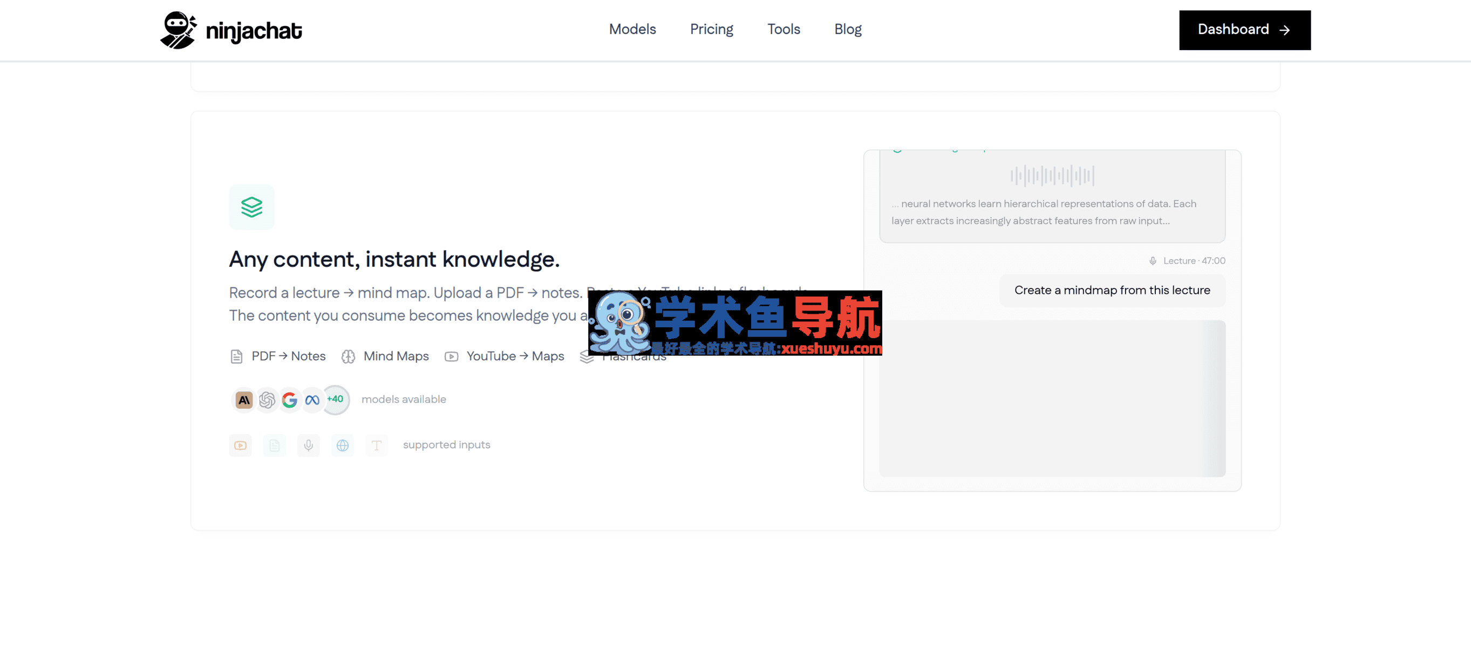Image resolution: width=1471 pixels, height=647 pixels.
Task: Click the 'YouTube → Maps' label
Action: [x=515, y=356]
